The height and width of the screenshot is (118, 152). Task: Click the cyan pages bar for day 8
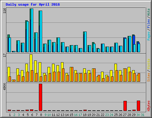[x=41, y=32]
